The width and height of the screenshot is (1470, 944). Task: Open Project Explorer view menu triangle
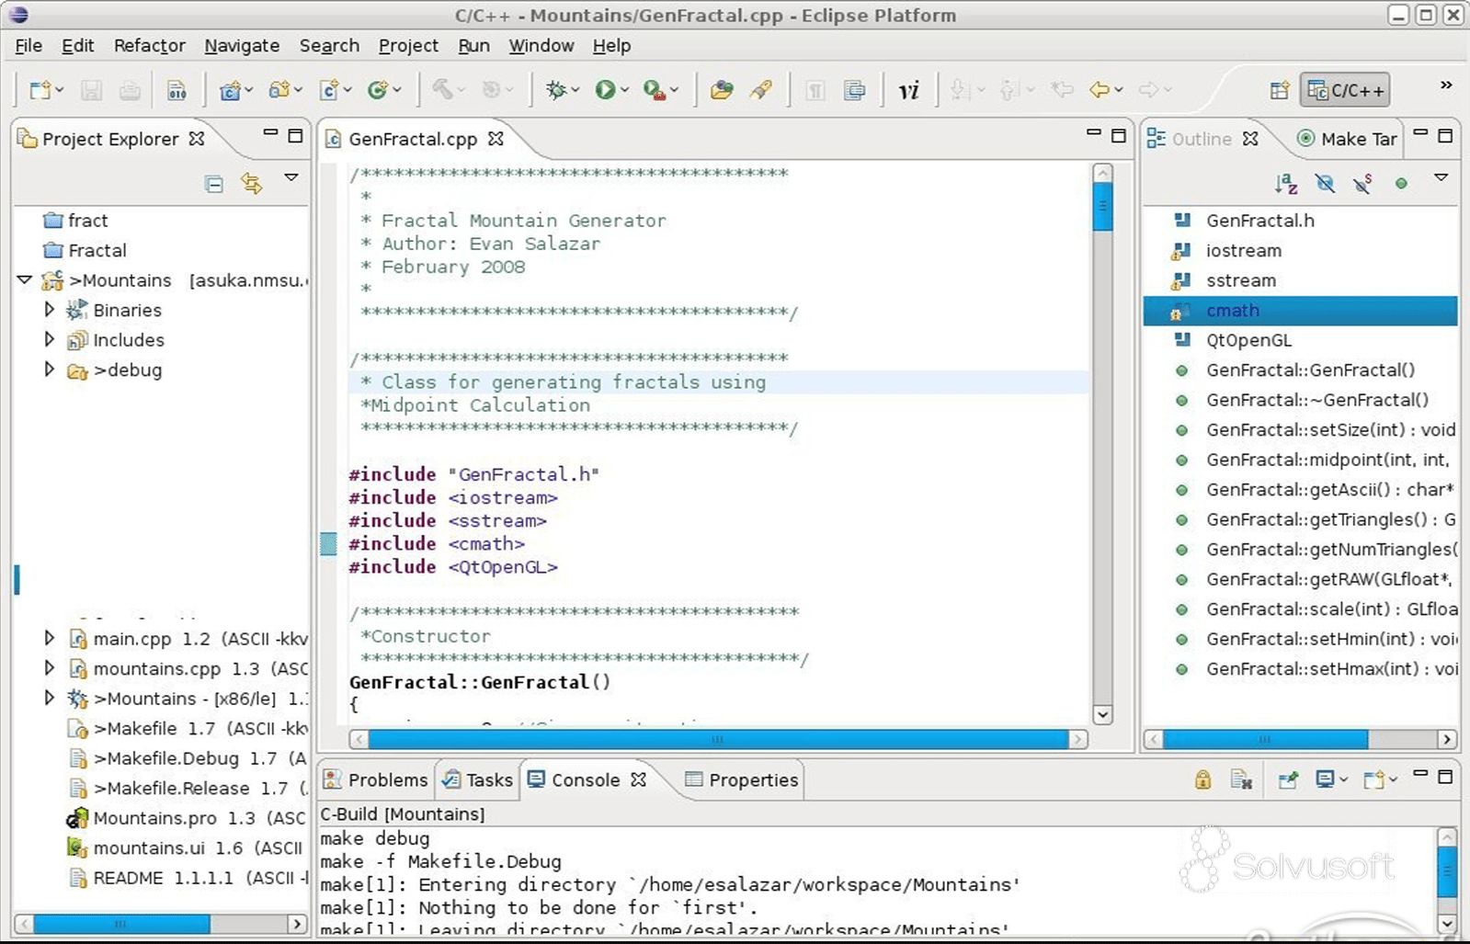(x=291, y=177)
